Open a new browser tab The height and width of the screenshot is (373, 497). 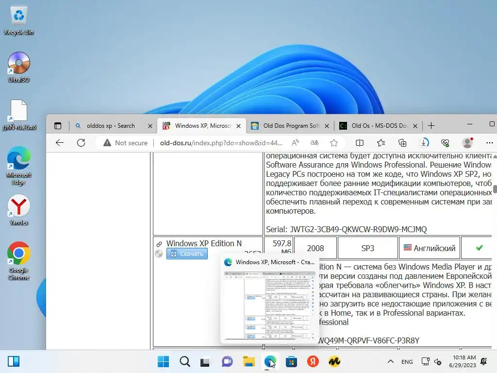(431, 126)
